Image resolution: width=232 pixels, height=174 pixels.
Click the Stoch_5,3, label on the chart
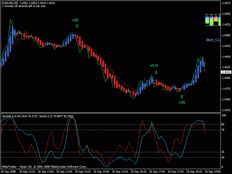click(x=213, y=40)
